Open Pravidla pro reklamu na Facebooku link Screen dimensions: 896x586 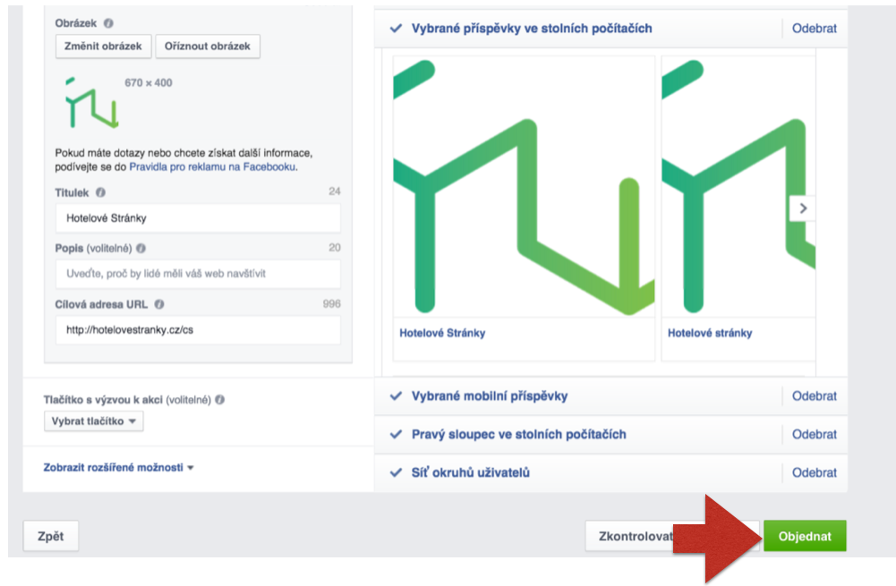point(212,166)
